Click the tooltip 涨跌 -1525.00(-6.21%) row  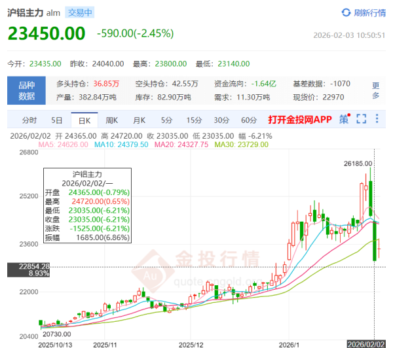point(88,228)
